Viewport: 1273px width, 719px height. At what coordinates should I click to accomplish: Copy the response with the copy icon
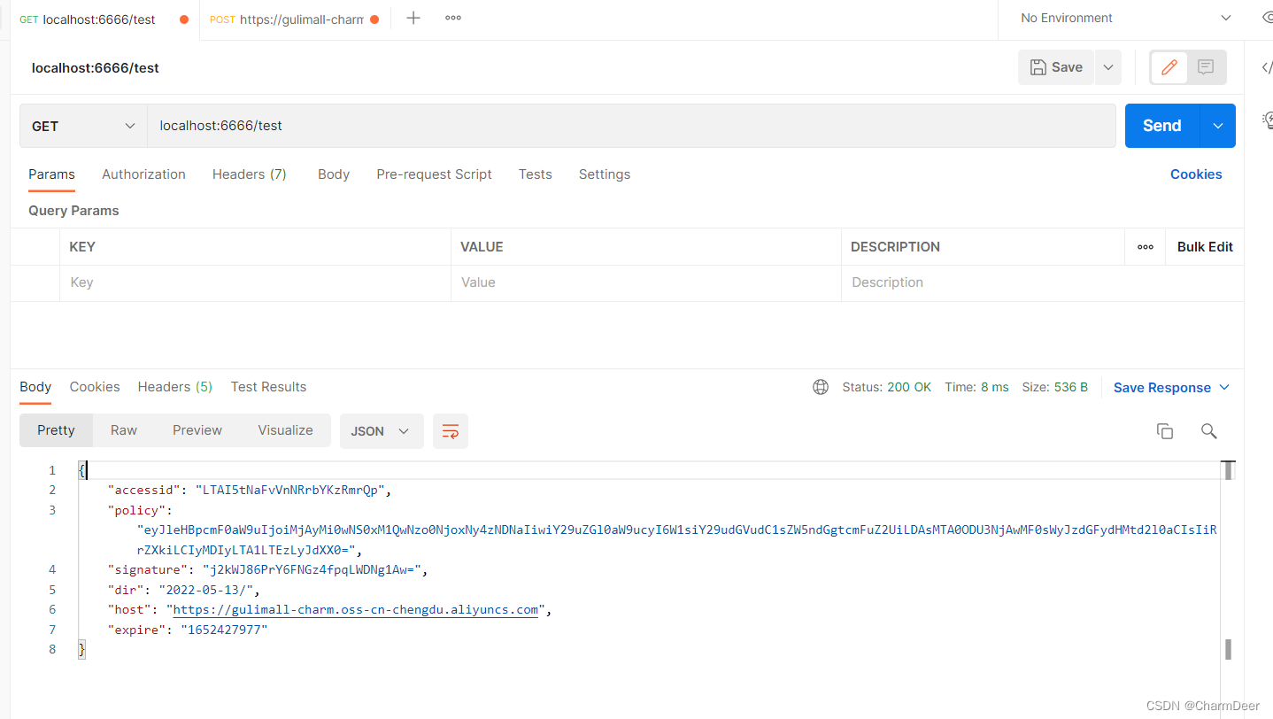1165,431
